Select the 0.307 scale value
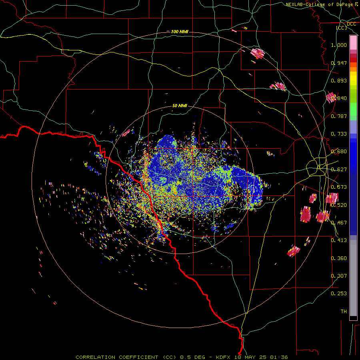This screenshot has height=360, width=360. click(339, 276)
